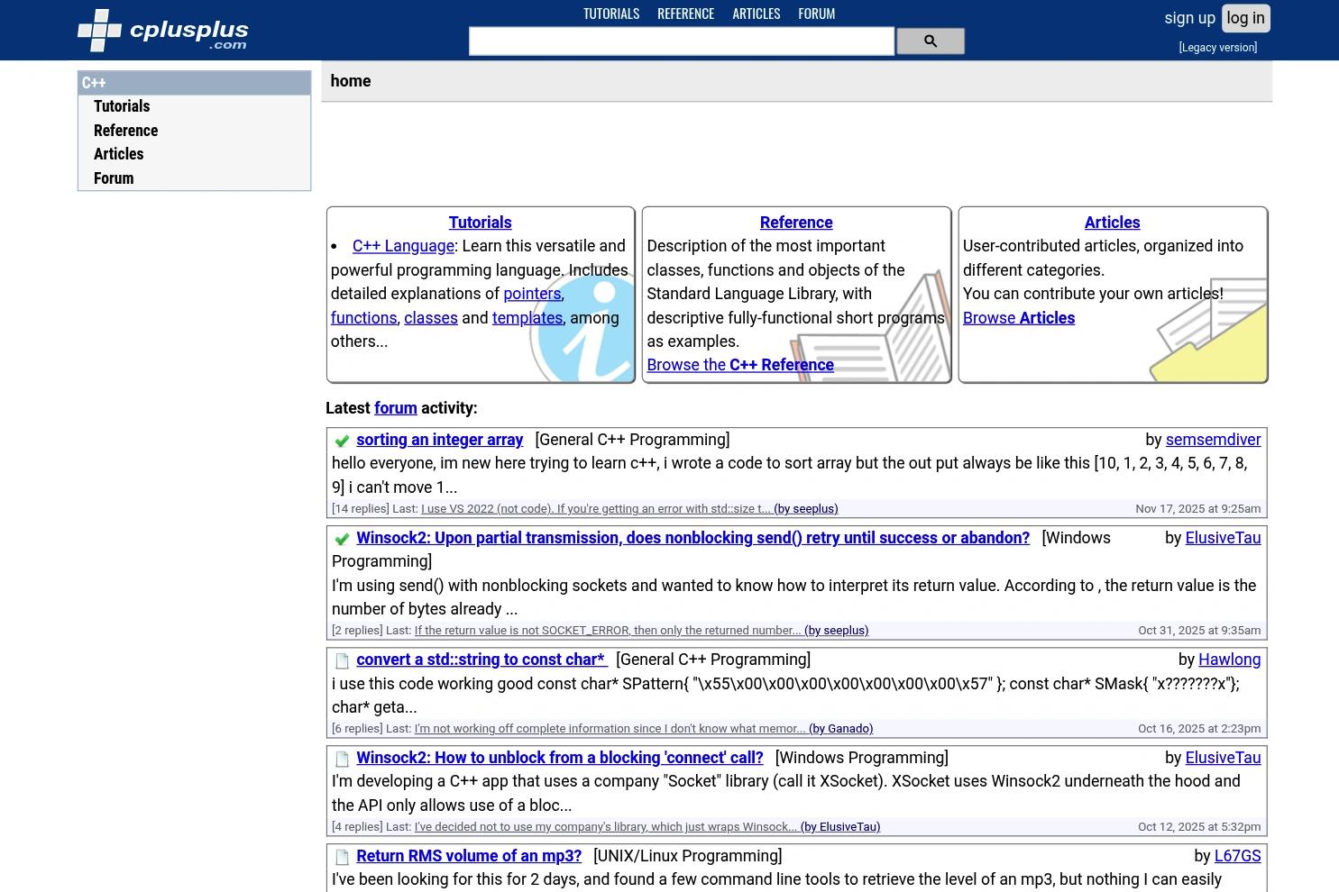
Task: Click the magnifier search button
Action: (930, 41)
